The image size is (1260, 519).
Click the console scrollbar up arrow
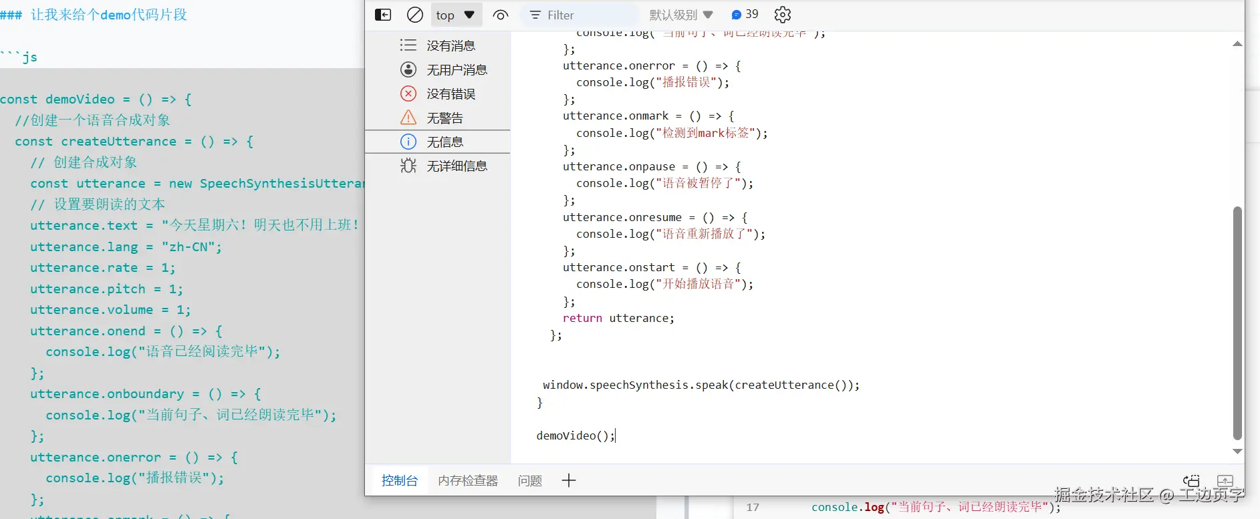[x=1237, y=44]
